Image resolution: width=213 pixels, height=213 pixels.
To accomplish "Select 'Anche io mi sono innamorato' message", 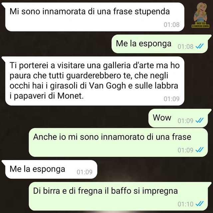I will click(x=118, y=142).
